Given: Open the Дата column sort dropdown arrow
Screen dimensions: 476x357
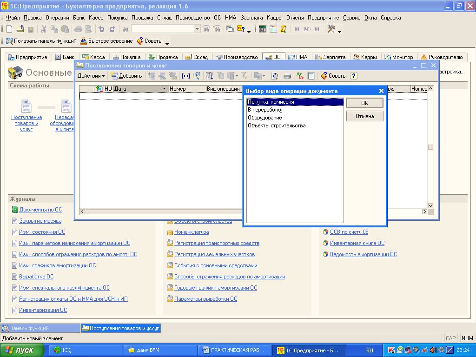Looking at the screenshot, I should pyautogui.click(x=164, y=89).
